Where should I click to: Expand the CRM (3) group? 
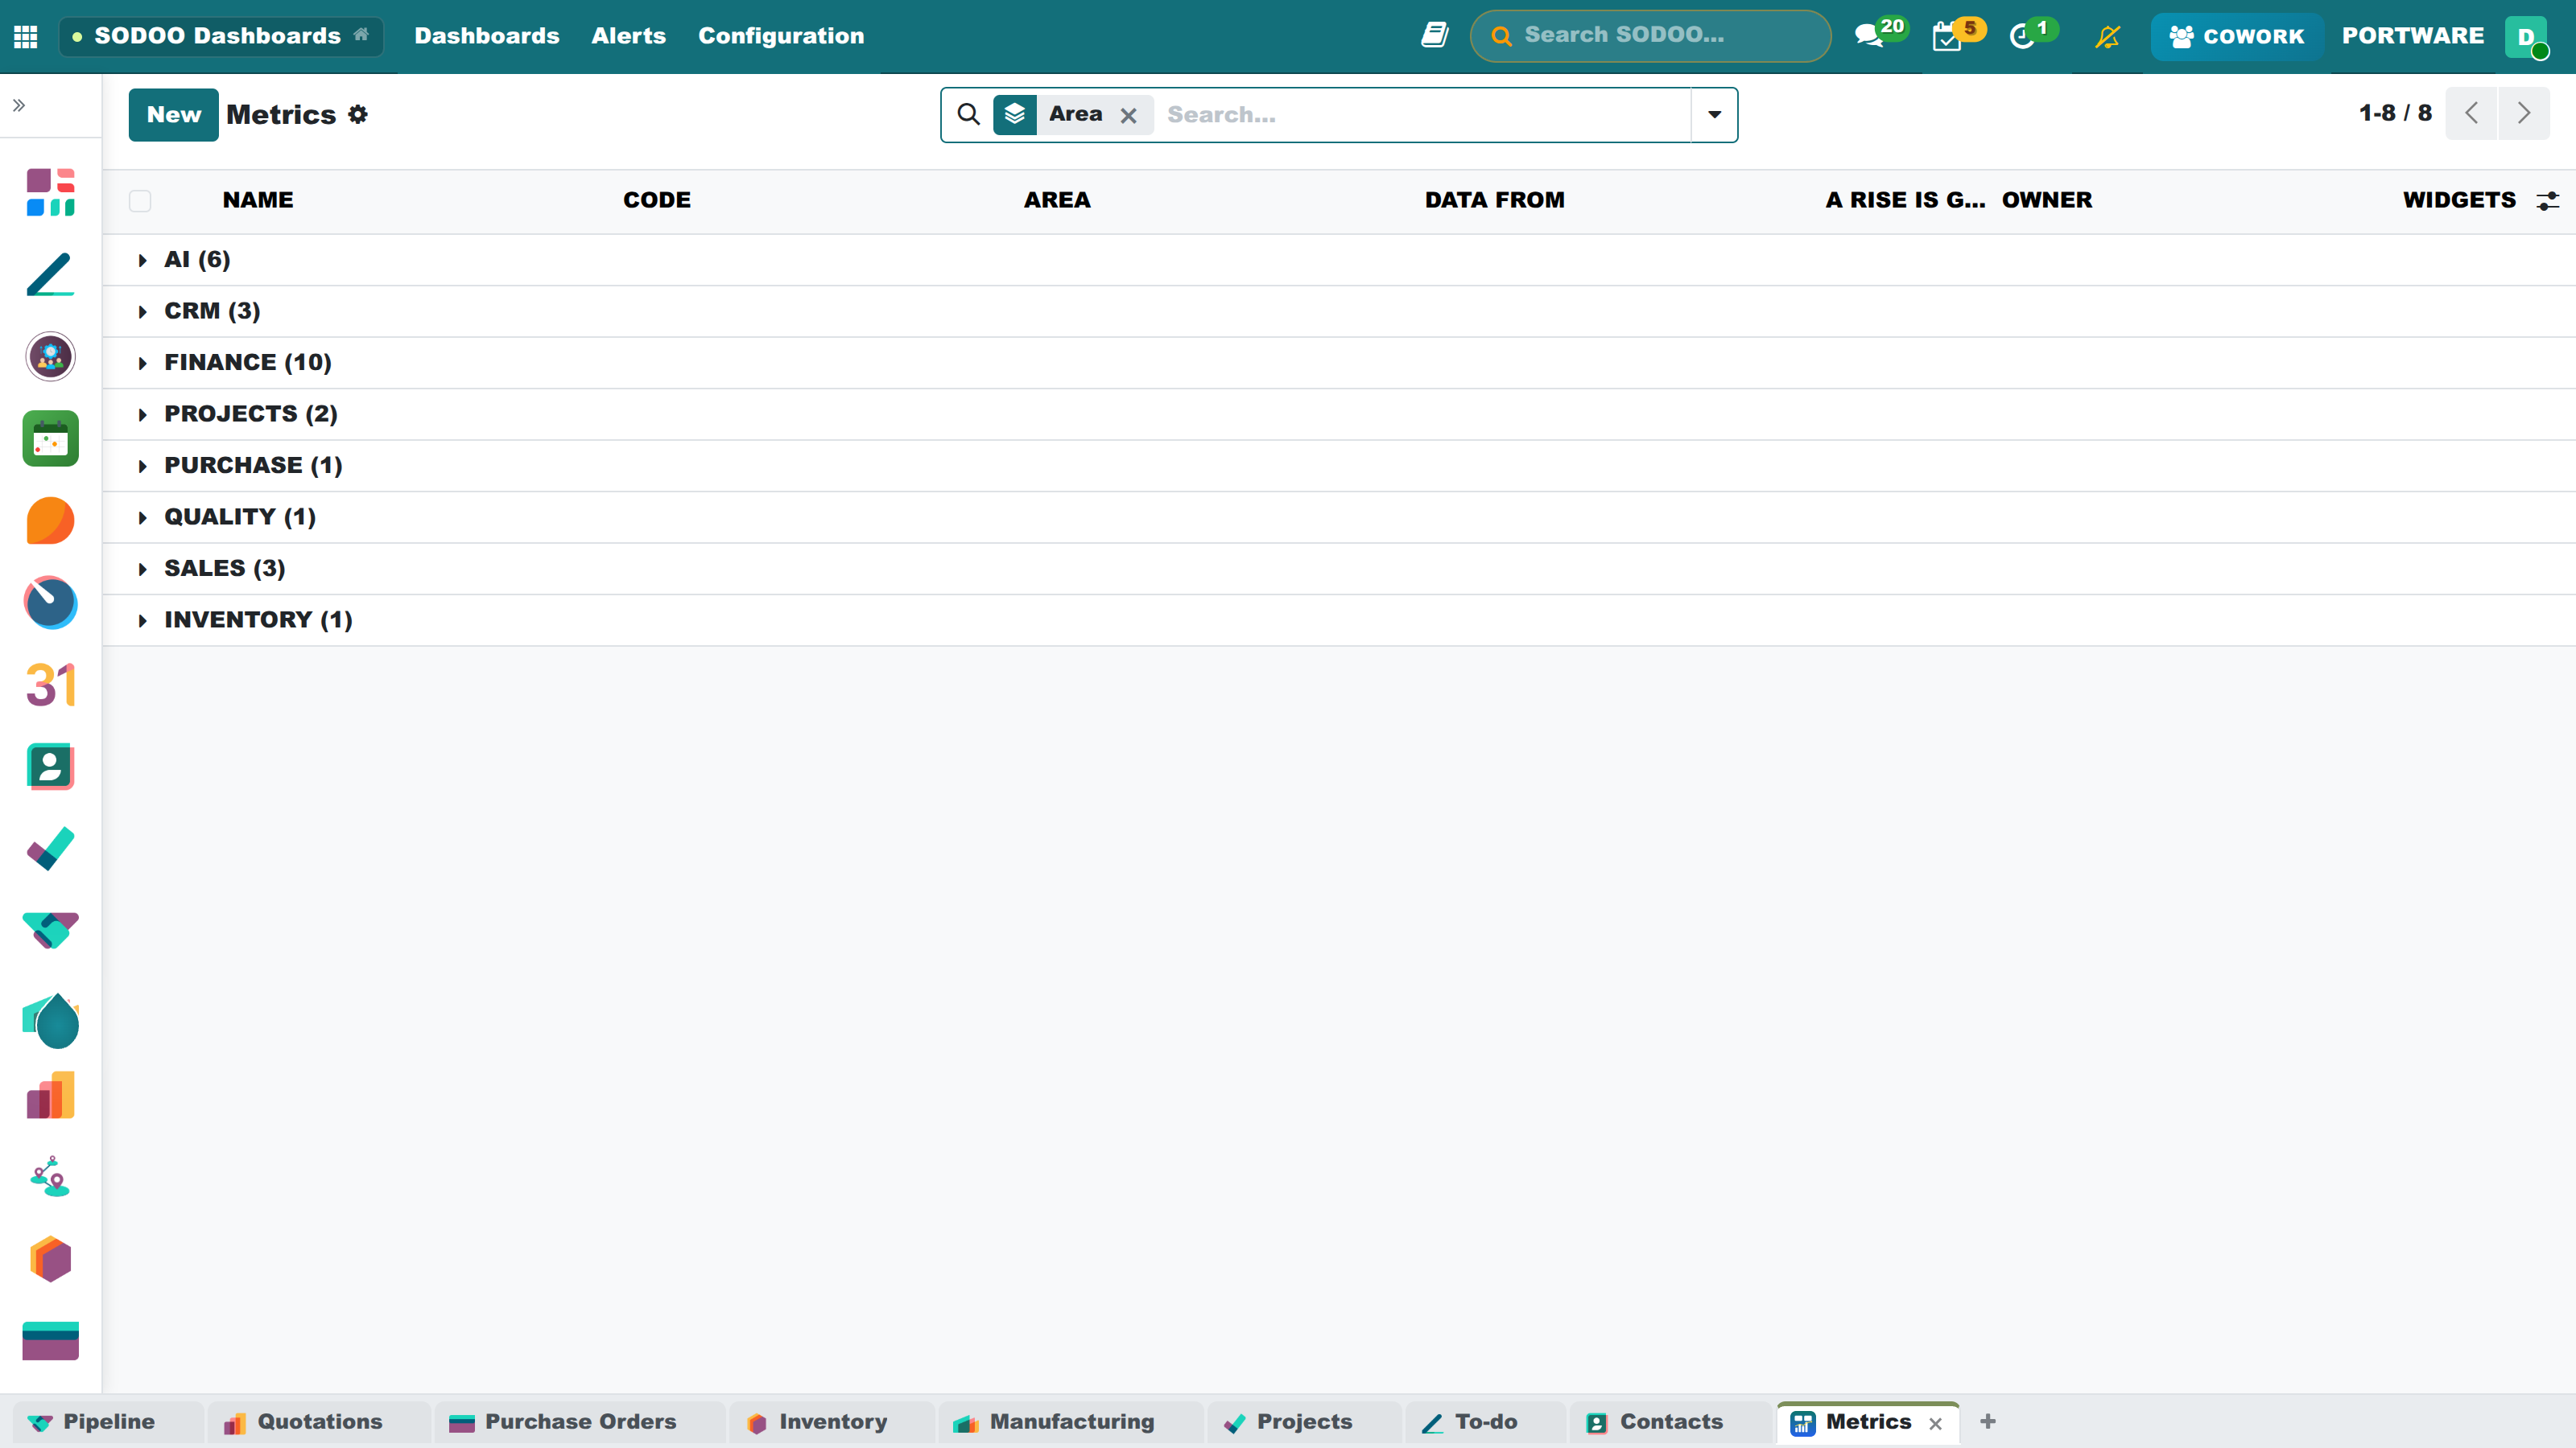[x=1338, y=311]
